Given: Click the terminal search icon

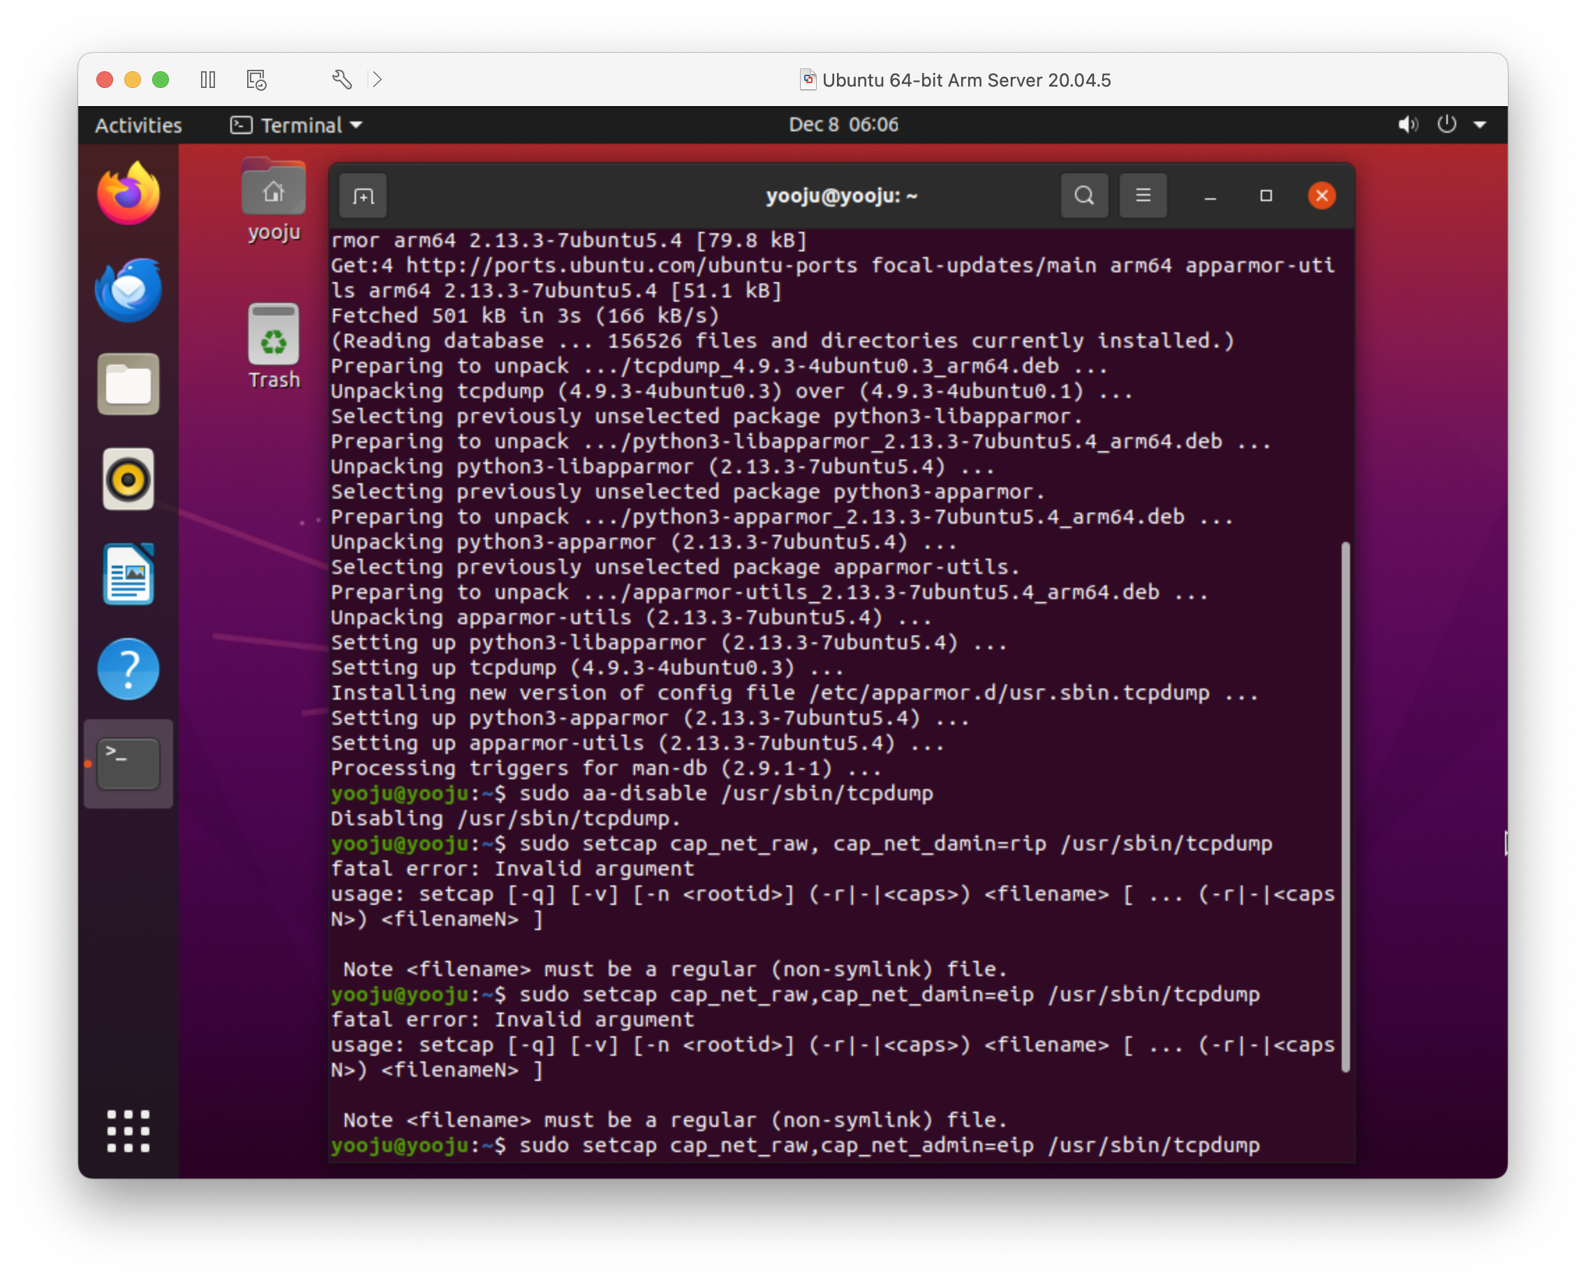Looking at the screenshot, I should point(1083,196).
